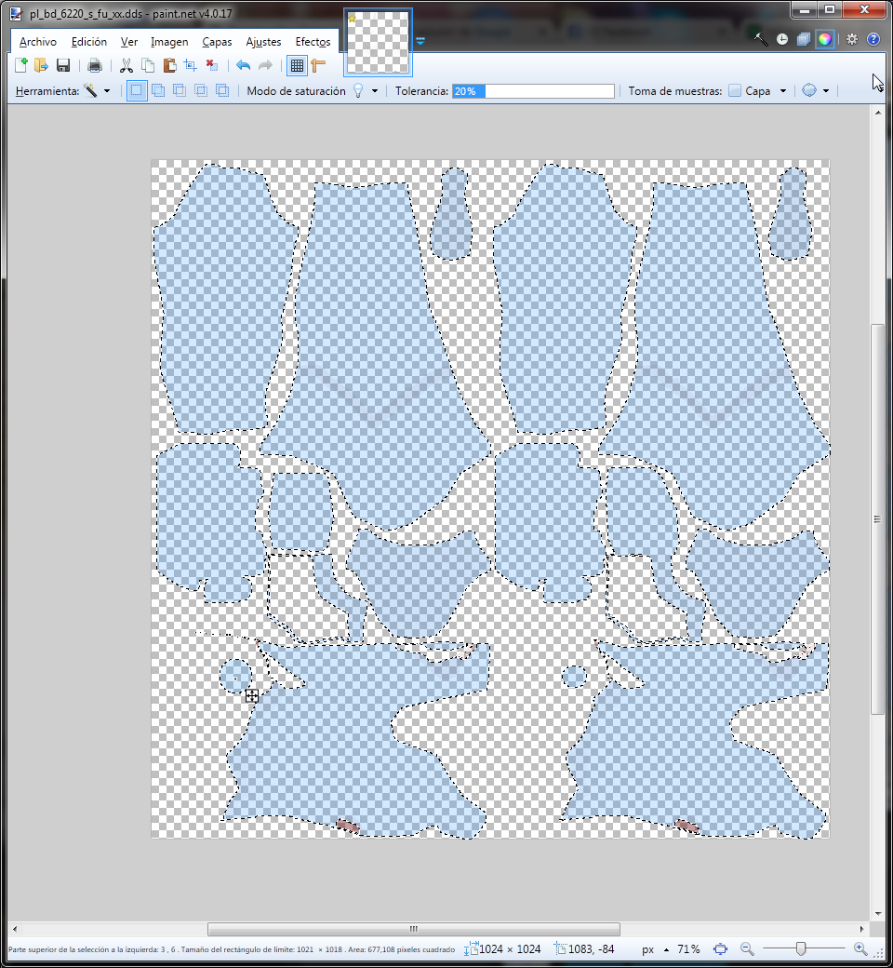Click the Deselect icon in toolbar

point(212,65)
